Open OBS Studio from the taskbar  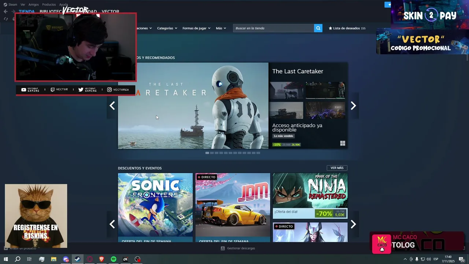137,259
